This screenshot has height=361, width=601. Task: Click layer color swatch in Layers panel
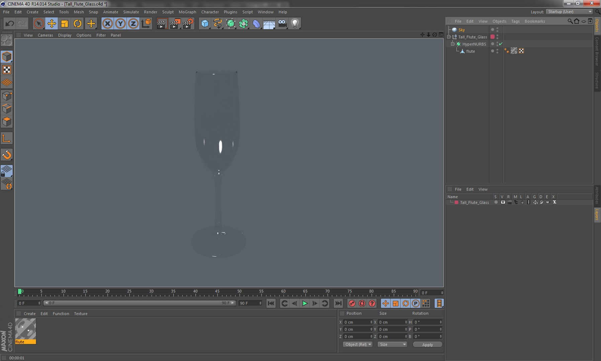456,203
